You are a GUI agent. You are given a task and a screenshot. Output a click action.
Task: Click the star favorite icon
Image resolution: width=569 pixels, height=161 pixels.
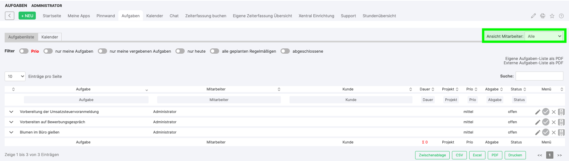pos(552,16)
